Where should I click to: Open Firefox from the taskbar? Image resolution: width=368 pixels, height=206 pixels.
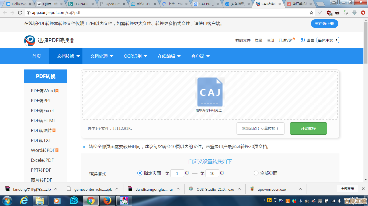point(107,200)
